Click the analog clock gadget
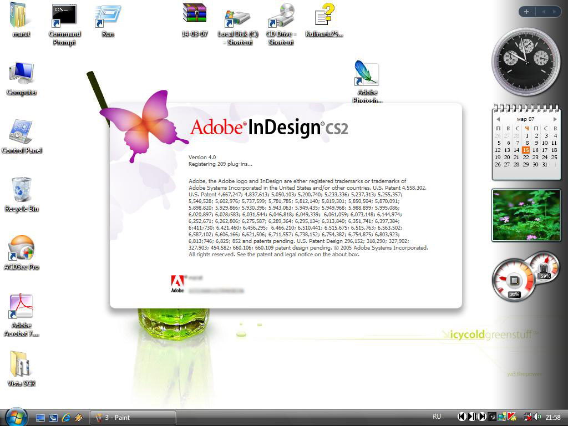 526,61
